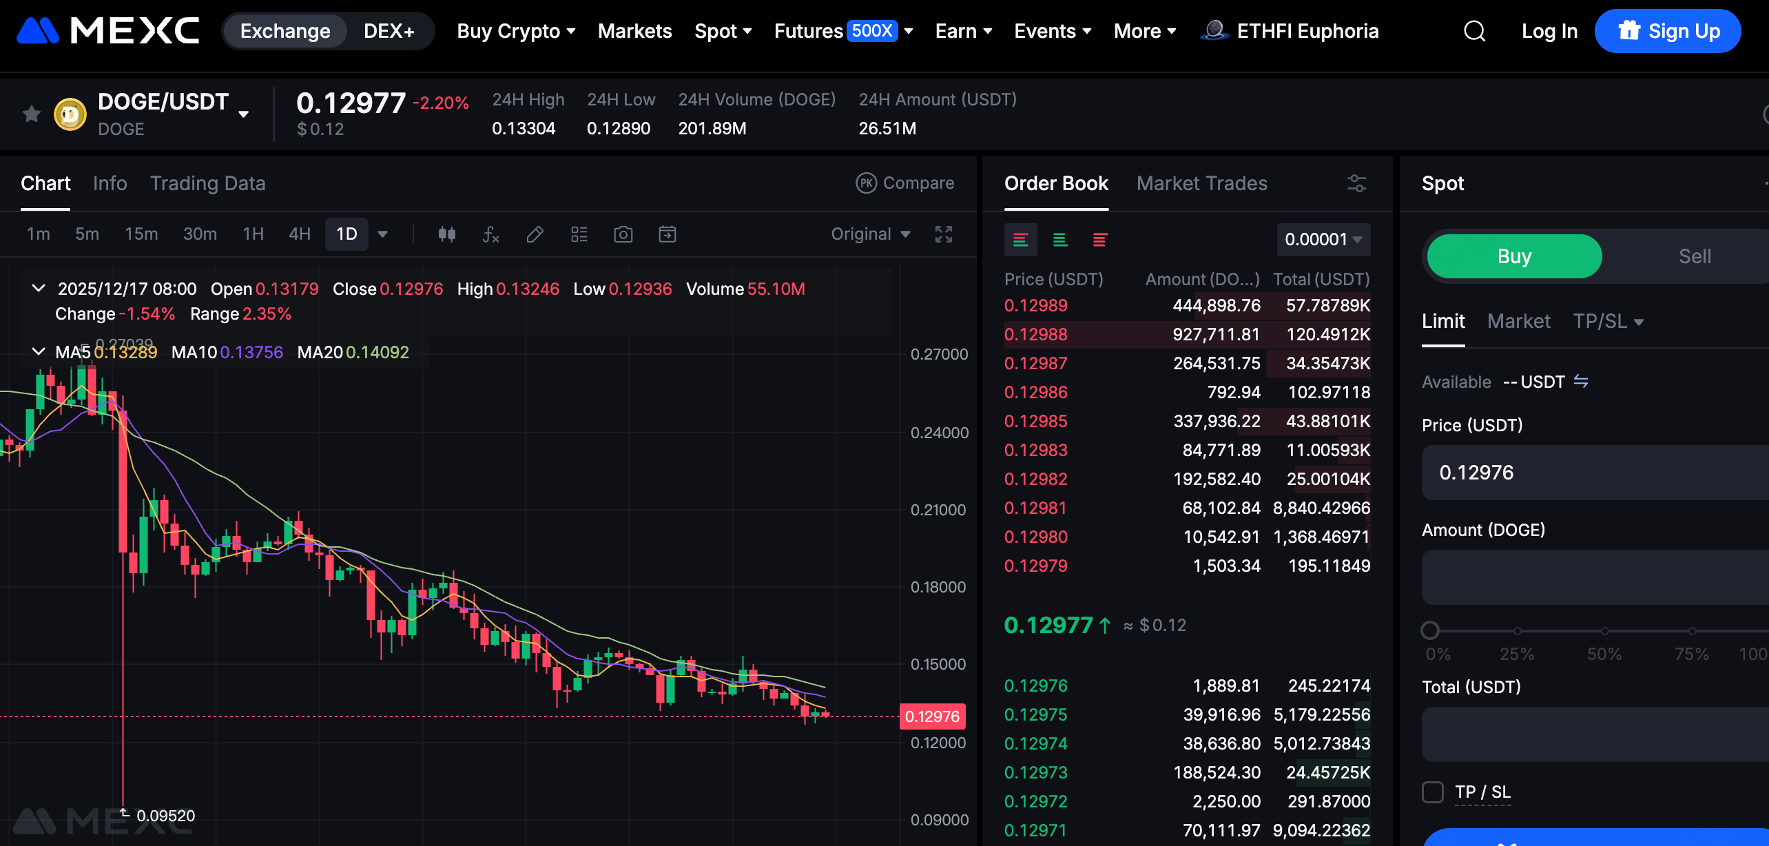Expand chart to fullscreen
The height and width of the screenshot is (846, 1769).
943,234
